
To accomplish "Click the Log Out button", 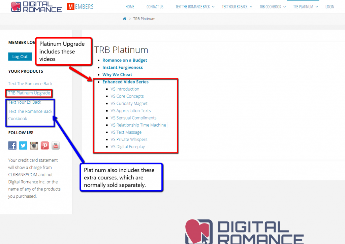I will coord(20,57).
